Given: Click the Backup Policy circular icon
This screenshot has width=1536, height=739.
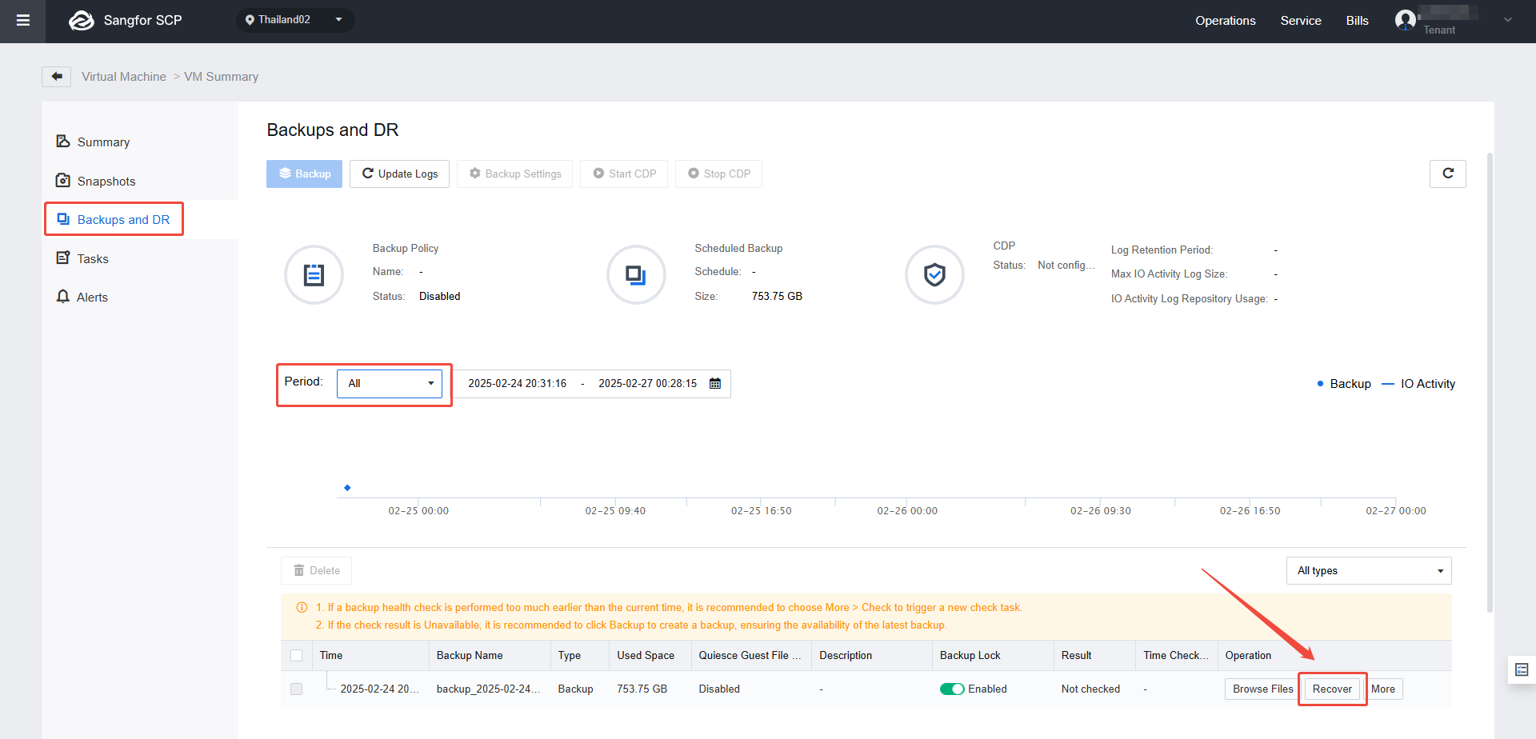Looking at the screenshot, I should tap(314, 275).
